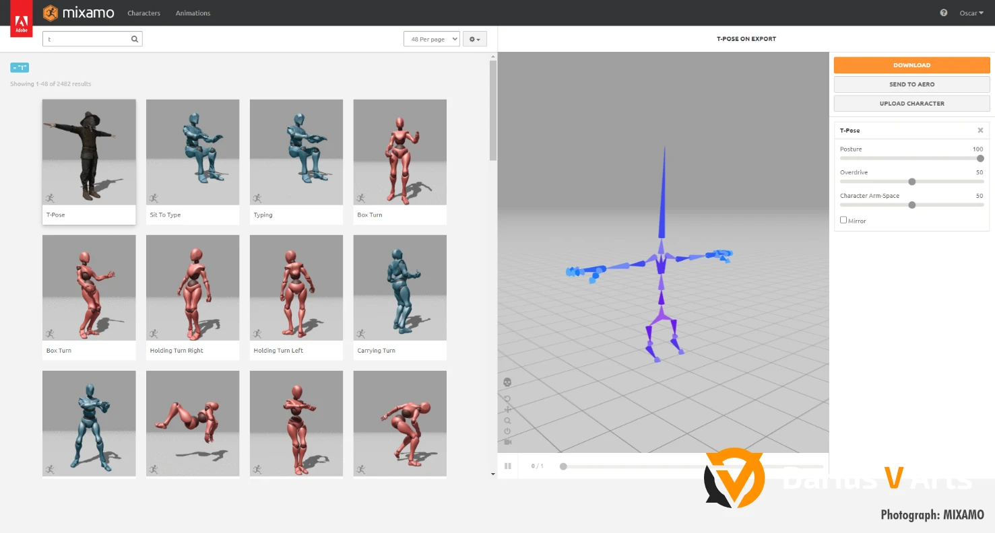Click the "T-Pose on Export" title text
The width and height of the screenshot is (995, 533).
pyautogui.click(x=746, y=39)
